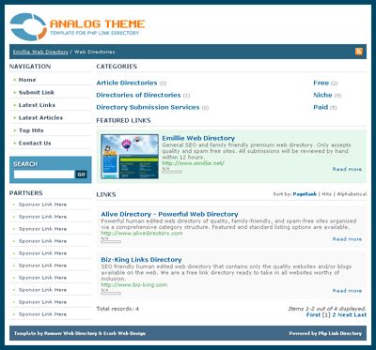Open Alive Directory - Powerful Web Directory title

(169, 214)
